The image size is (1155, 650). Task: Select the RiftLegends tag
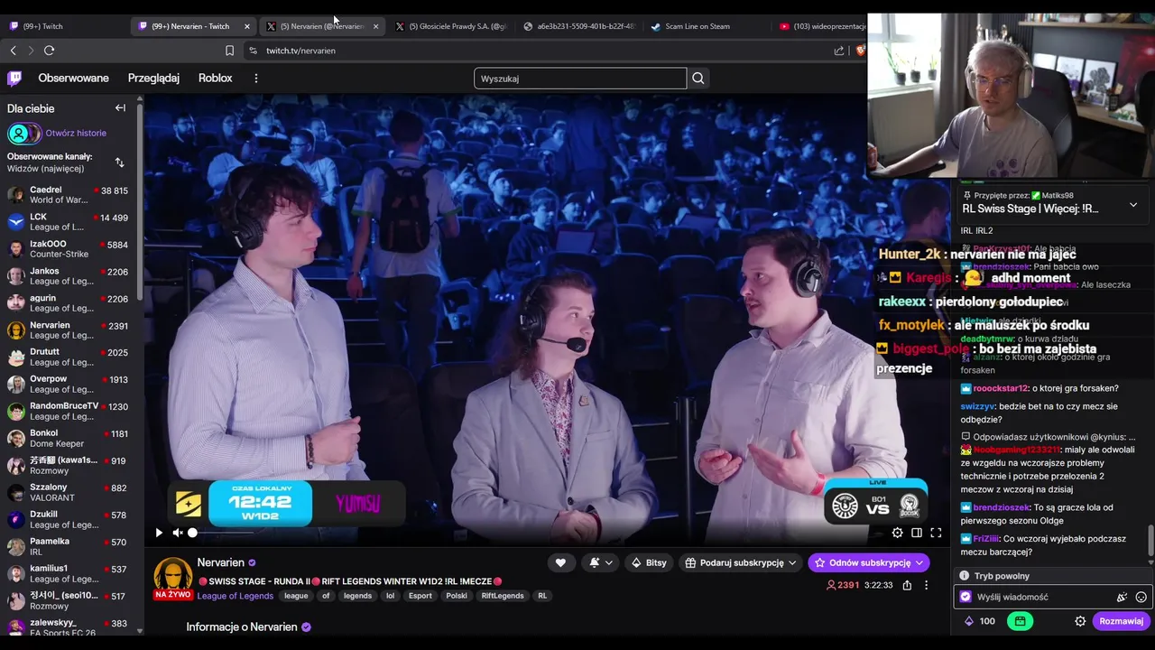point(503,596)
